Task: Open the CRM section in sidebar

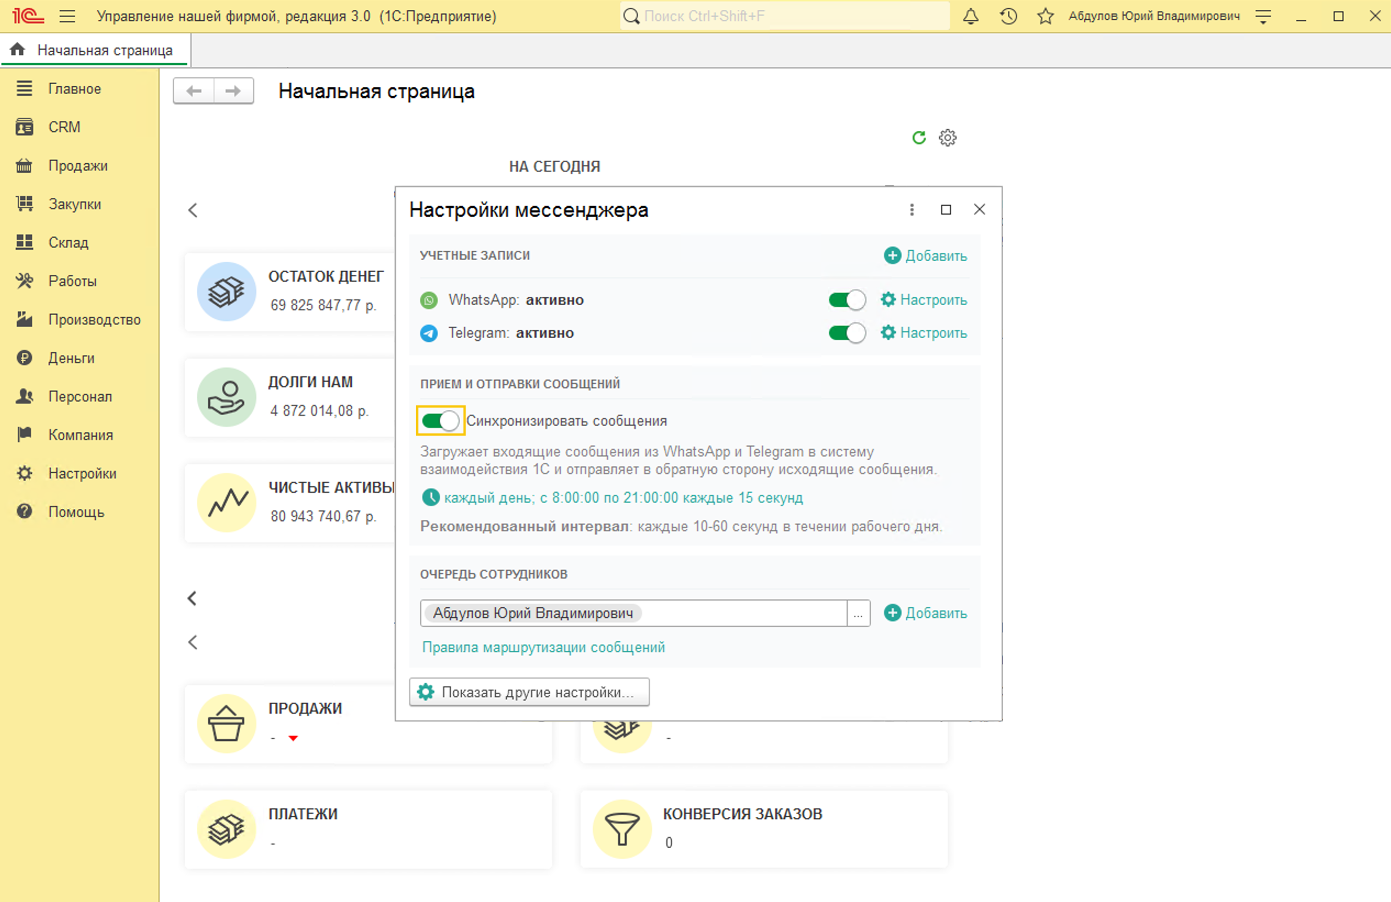Action: click(x=64, y=127)
